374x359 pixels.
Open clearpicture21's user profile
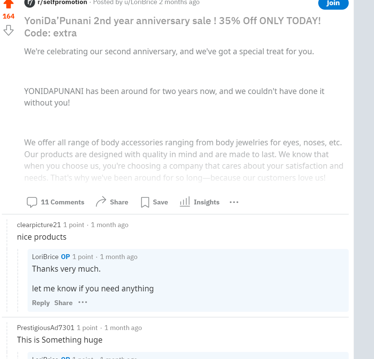tap(39, 225)
